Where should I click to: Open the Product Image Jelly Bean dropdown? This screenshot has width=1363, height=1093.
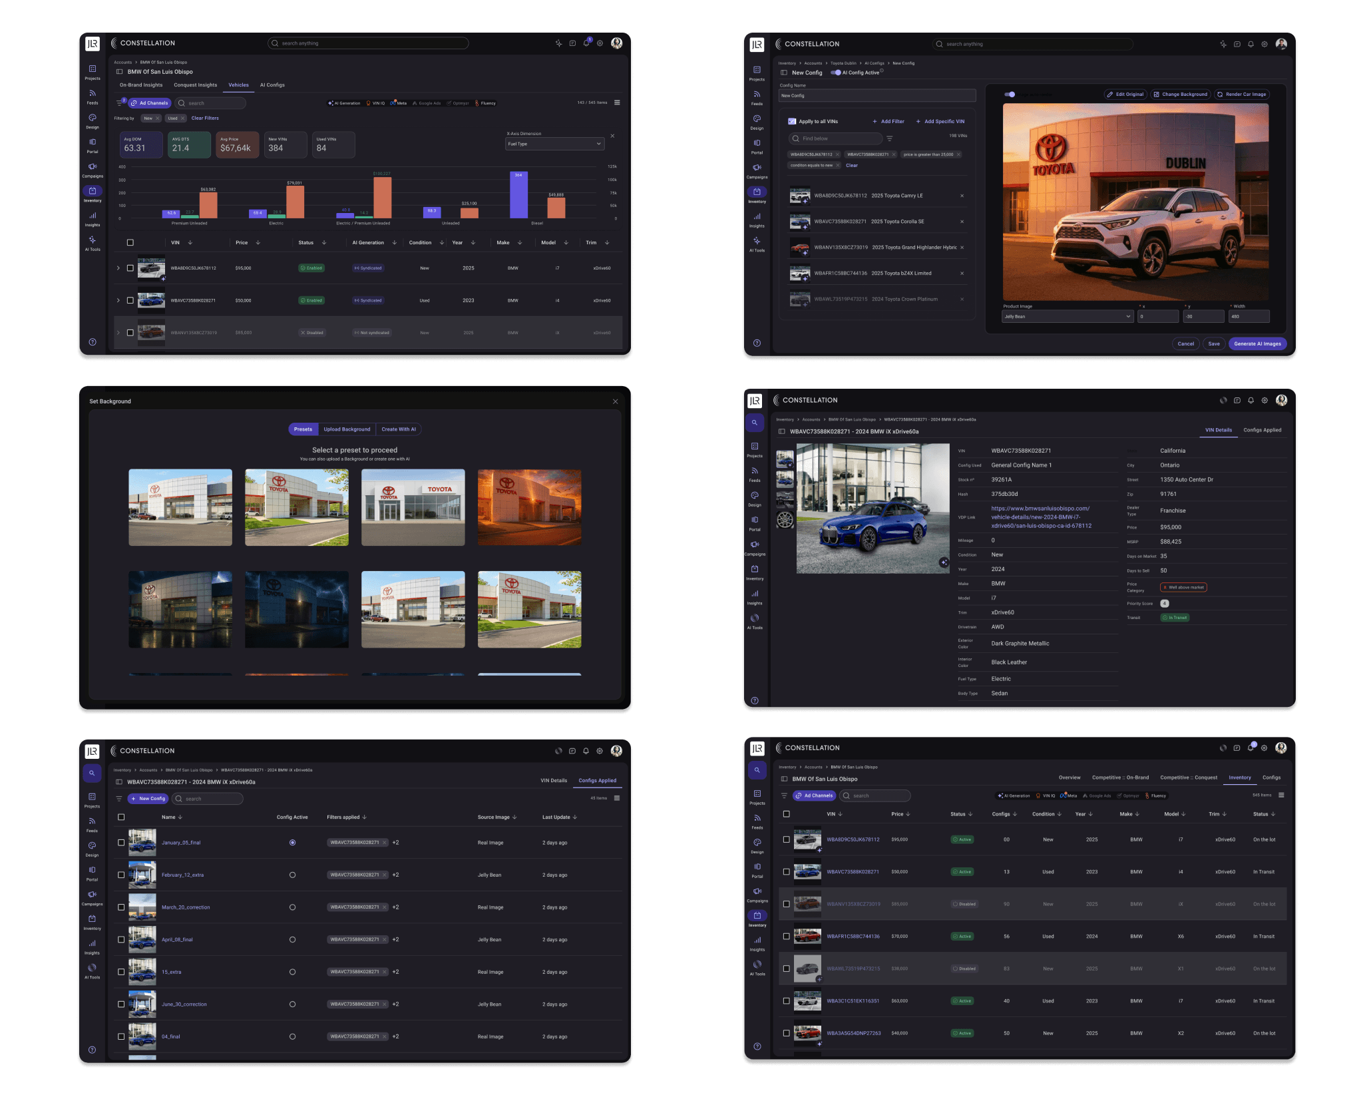[1067, 316]
